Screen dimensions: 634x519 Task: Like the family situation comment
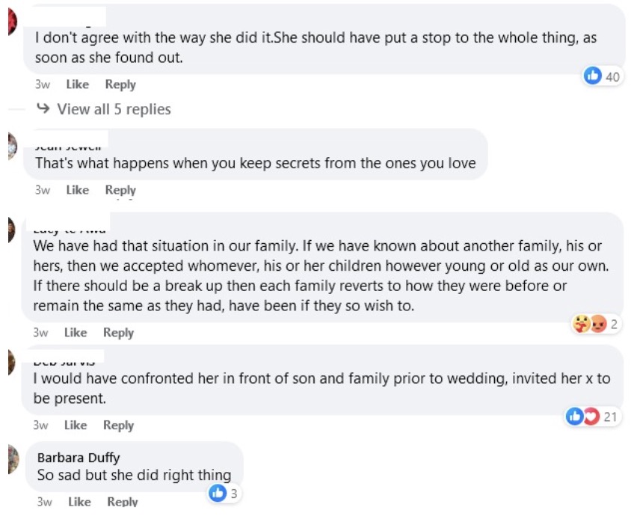[x=76, y=333]
